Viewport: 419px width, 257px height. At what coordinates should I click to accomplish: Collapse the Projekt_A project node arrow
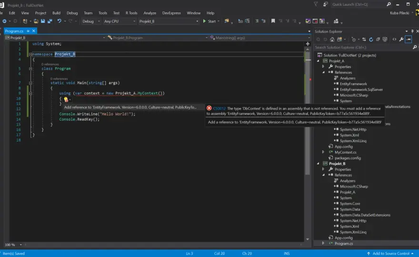318,61
